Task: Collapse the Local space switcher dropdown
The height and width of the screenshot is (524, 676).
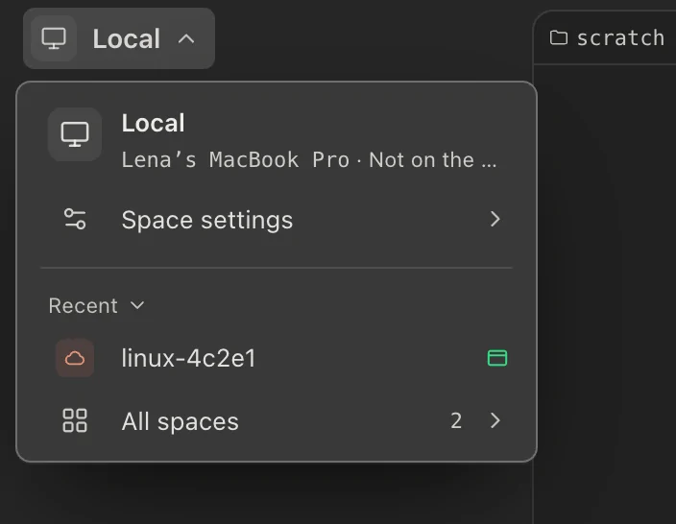Action: [x=119, y=38]
